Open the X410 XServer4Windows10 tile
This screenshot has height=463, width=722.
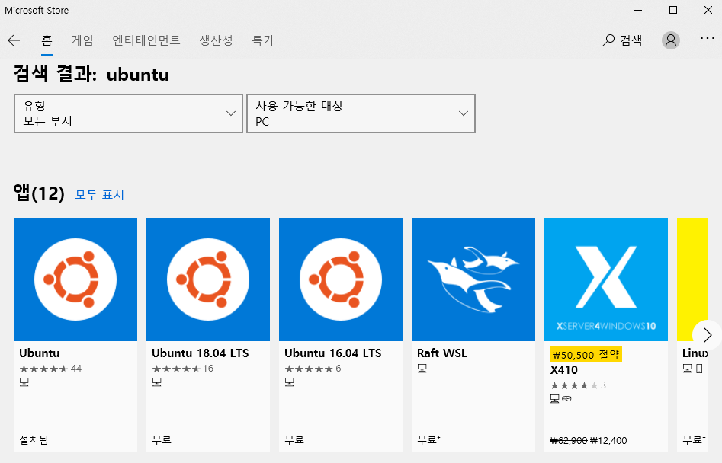tap(606, 279)
